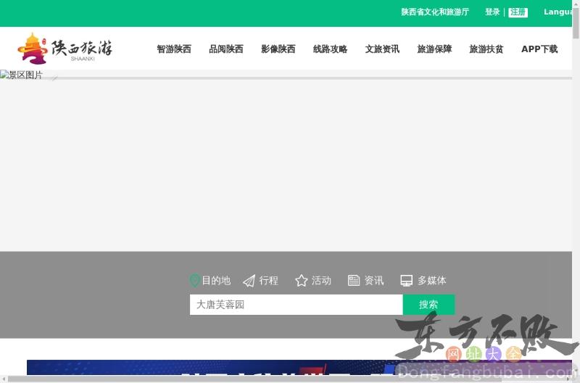Image resolution: width=580 pixels, height=383 pixels.
Task: Click the broken 景区图片 image placeholder
Action: tap(22, 75)
